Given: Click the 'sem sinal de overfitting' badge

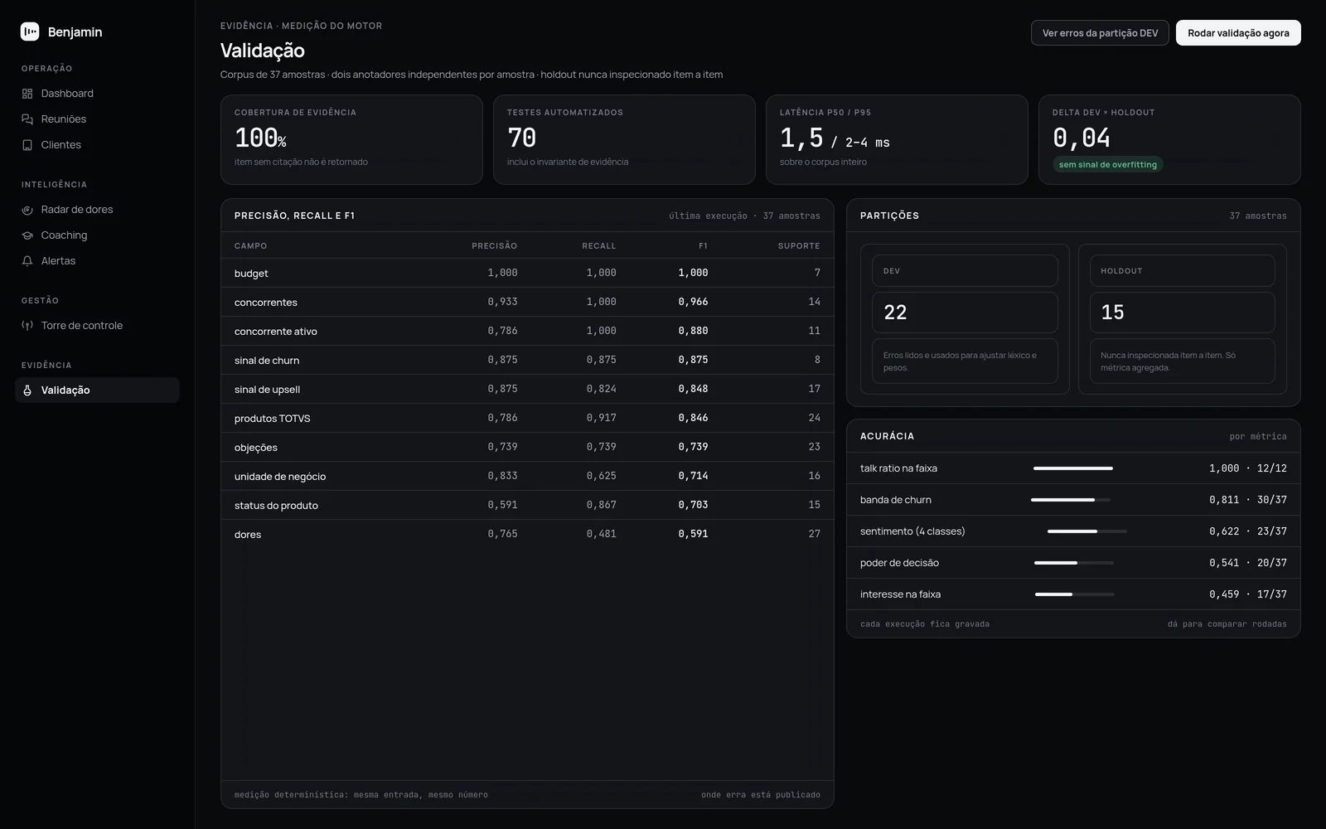Looking at the screenshot, I should (x=1108, y=164).
